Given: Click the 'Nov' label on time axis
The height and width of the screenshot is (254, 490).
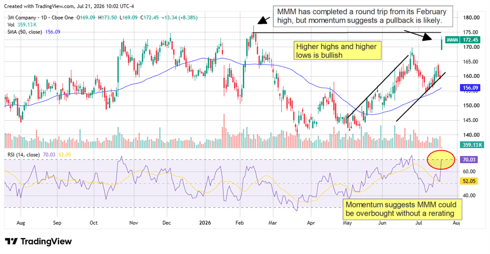Looking at the screenshot, I should (134, 223).
